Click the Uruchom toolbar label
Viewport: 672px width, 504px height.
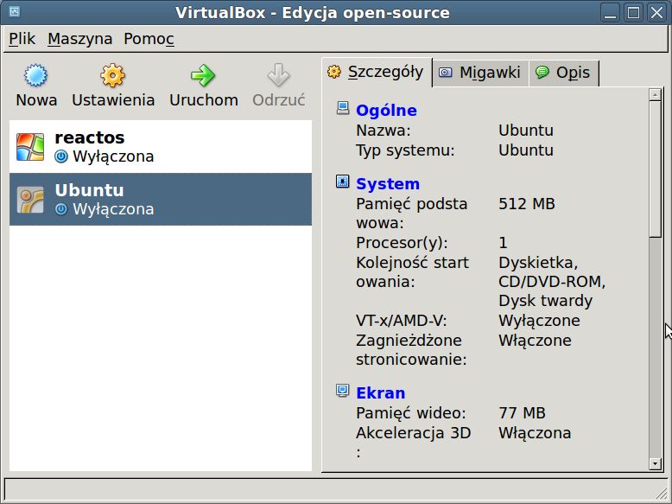[204, 100]
